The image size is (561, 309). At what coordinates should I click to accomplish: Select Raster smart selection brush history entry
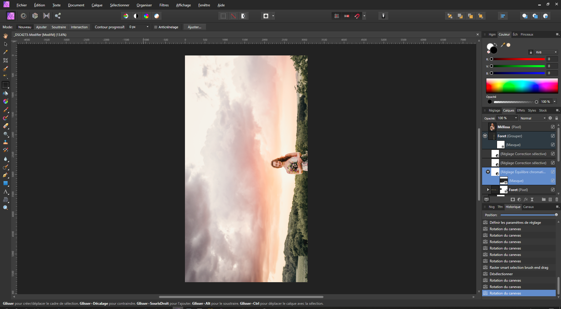click(519, 267)
